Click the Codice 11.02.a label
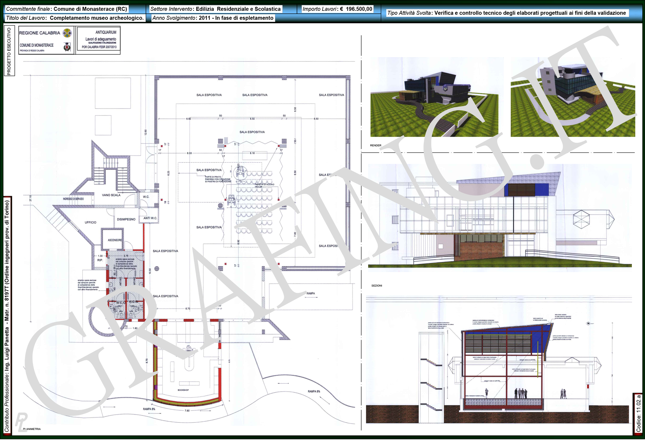Viewport: 645px width, 441px height. click(638, 413)
